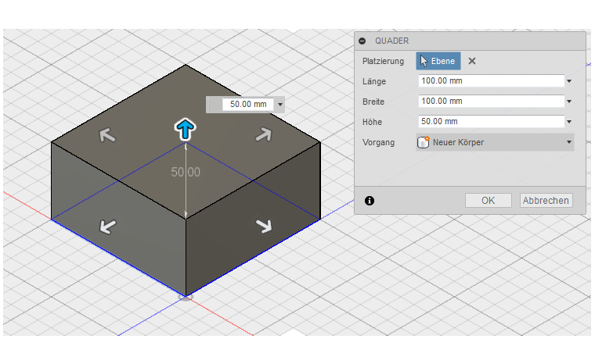The width and height of the screenshot is (595, 364).
Task: Click the Breite input field
Action: click(492, 102)
